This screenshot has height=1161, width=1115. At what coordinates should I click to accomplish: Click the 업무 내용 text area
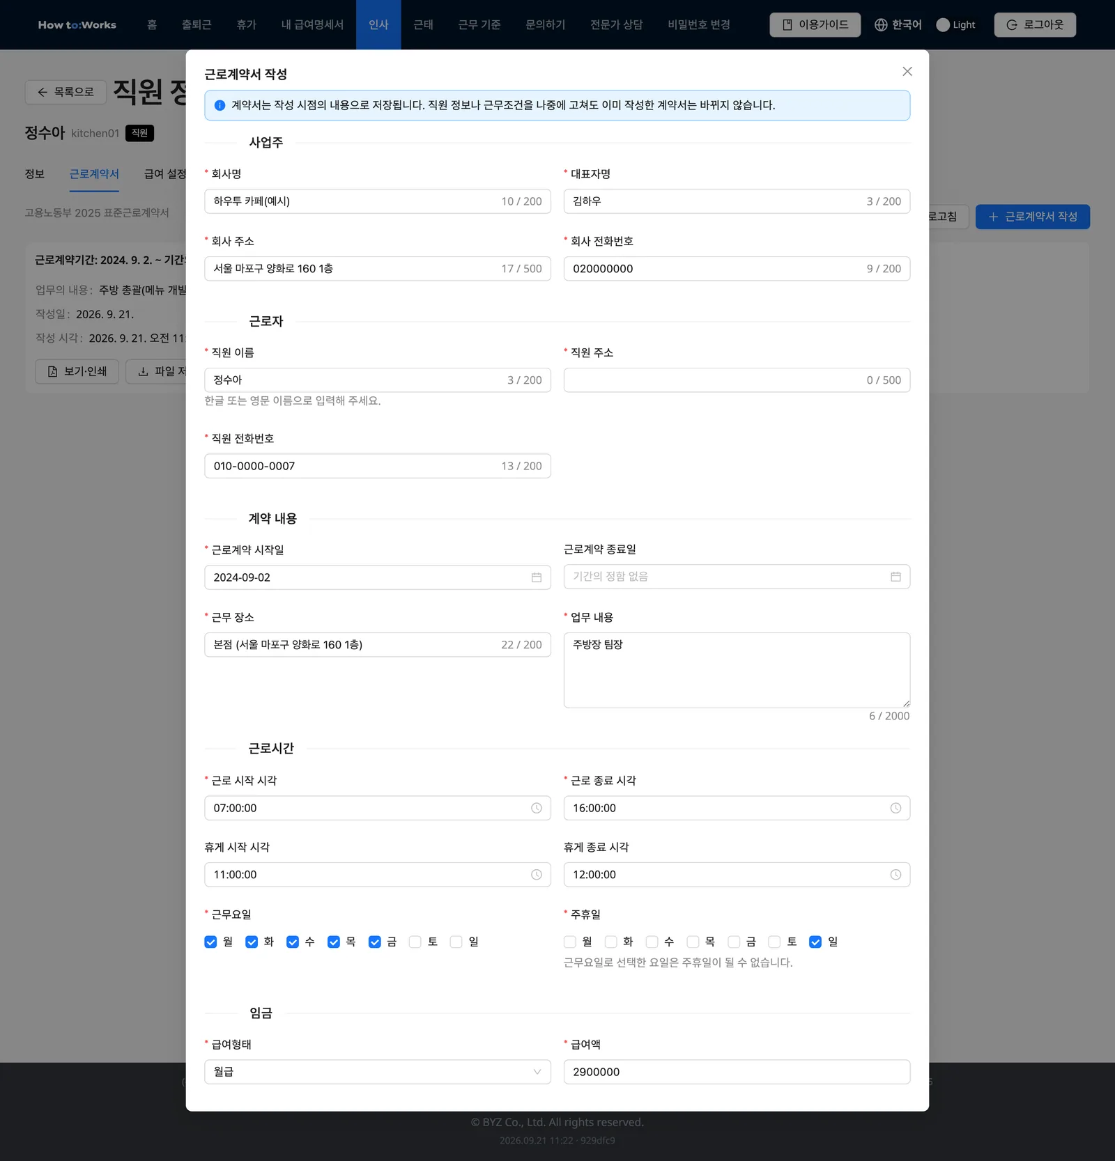[737, 670]
